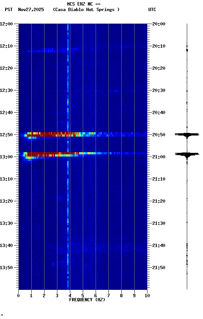Click the 'PST' timezone label
This screenshot has height=319, width=203.
9,10
